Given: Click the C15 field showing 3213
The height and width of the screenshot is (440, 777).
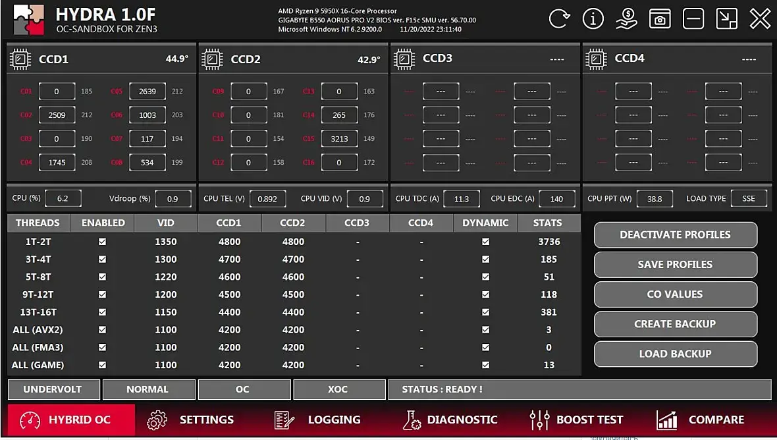Looking at the screenshot, I should coord(339,139).
